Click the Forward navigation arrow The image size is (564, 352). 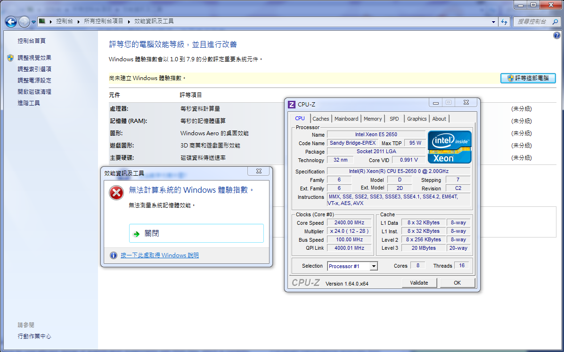[x=24, y=22]
